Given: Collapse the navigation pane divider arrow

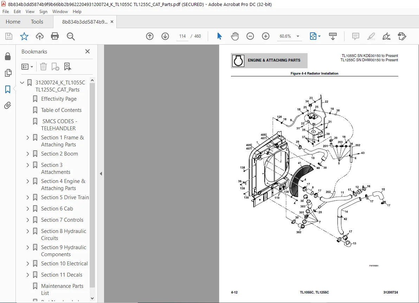Looking at the screenshot, I should tap(101, 174).
